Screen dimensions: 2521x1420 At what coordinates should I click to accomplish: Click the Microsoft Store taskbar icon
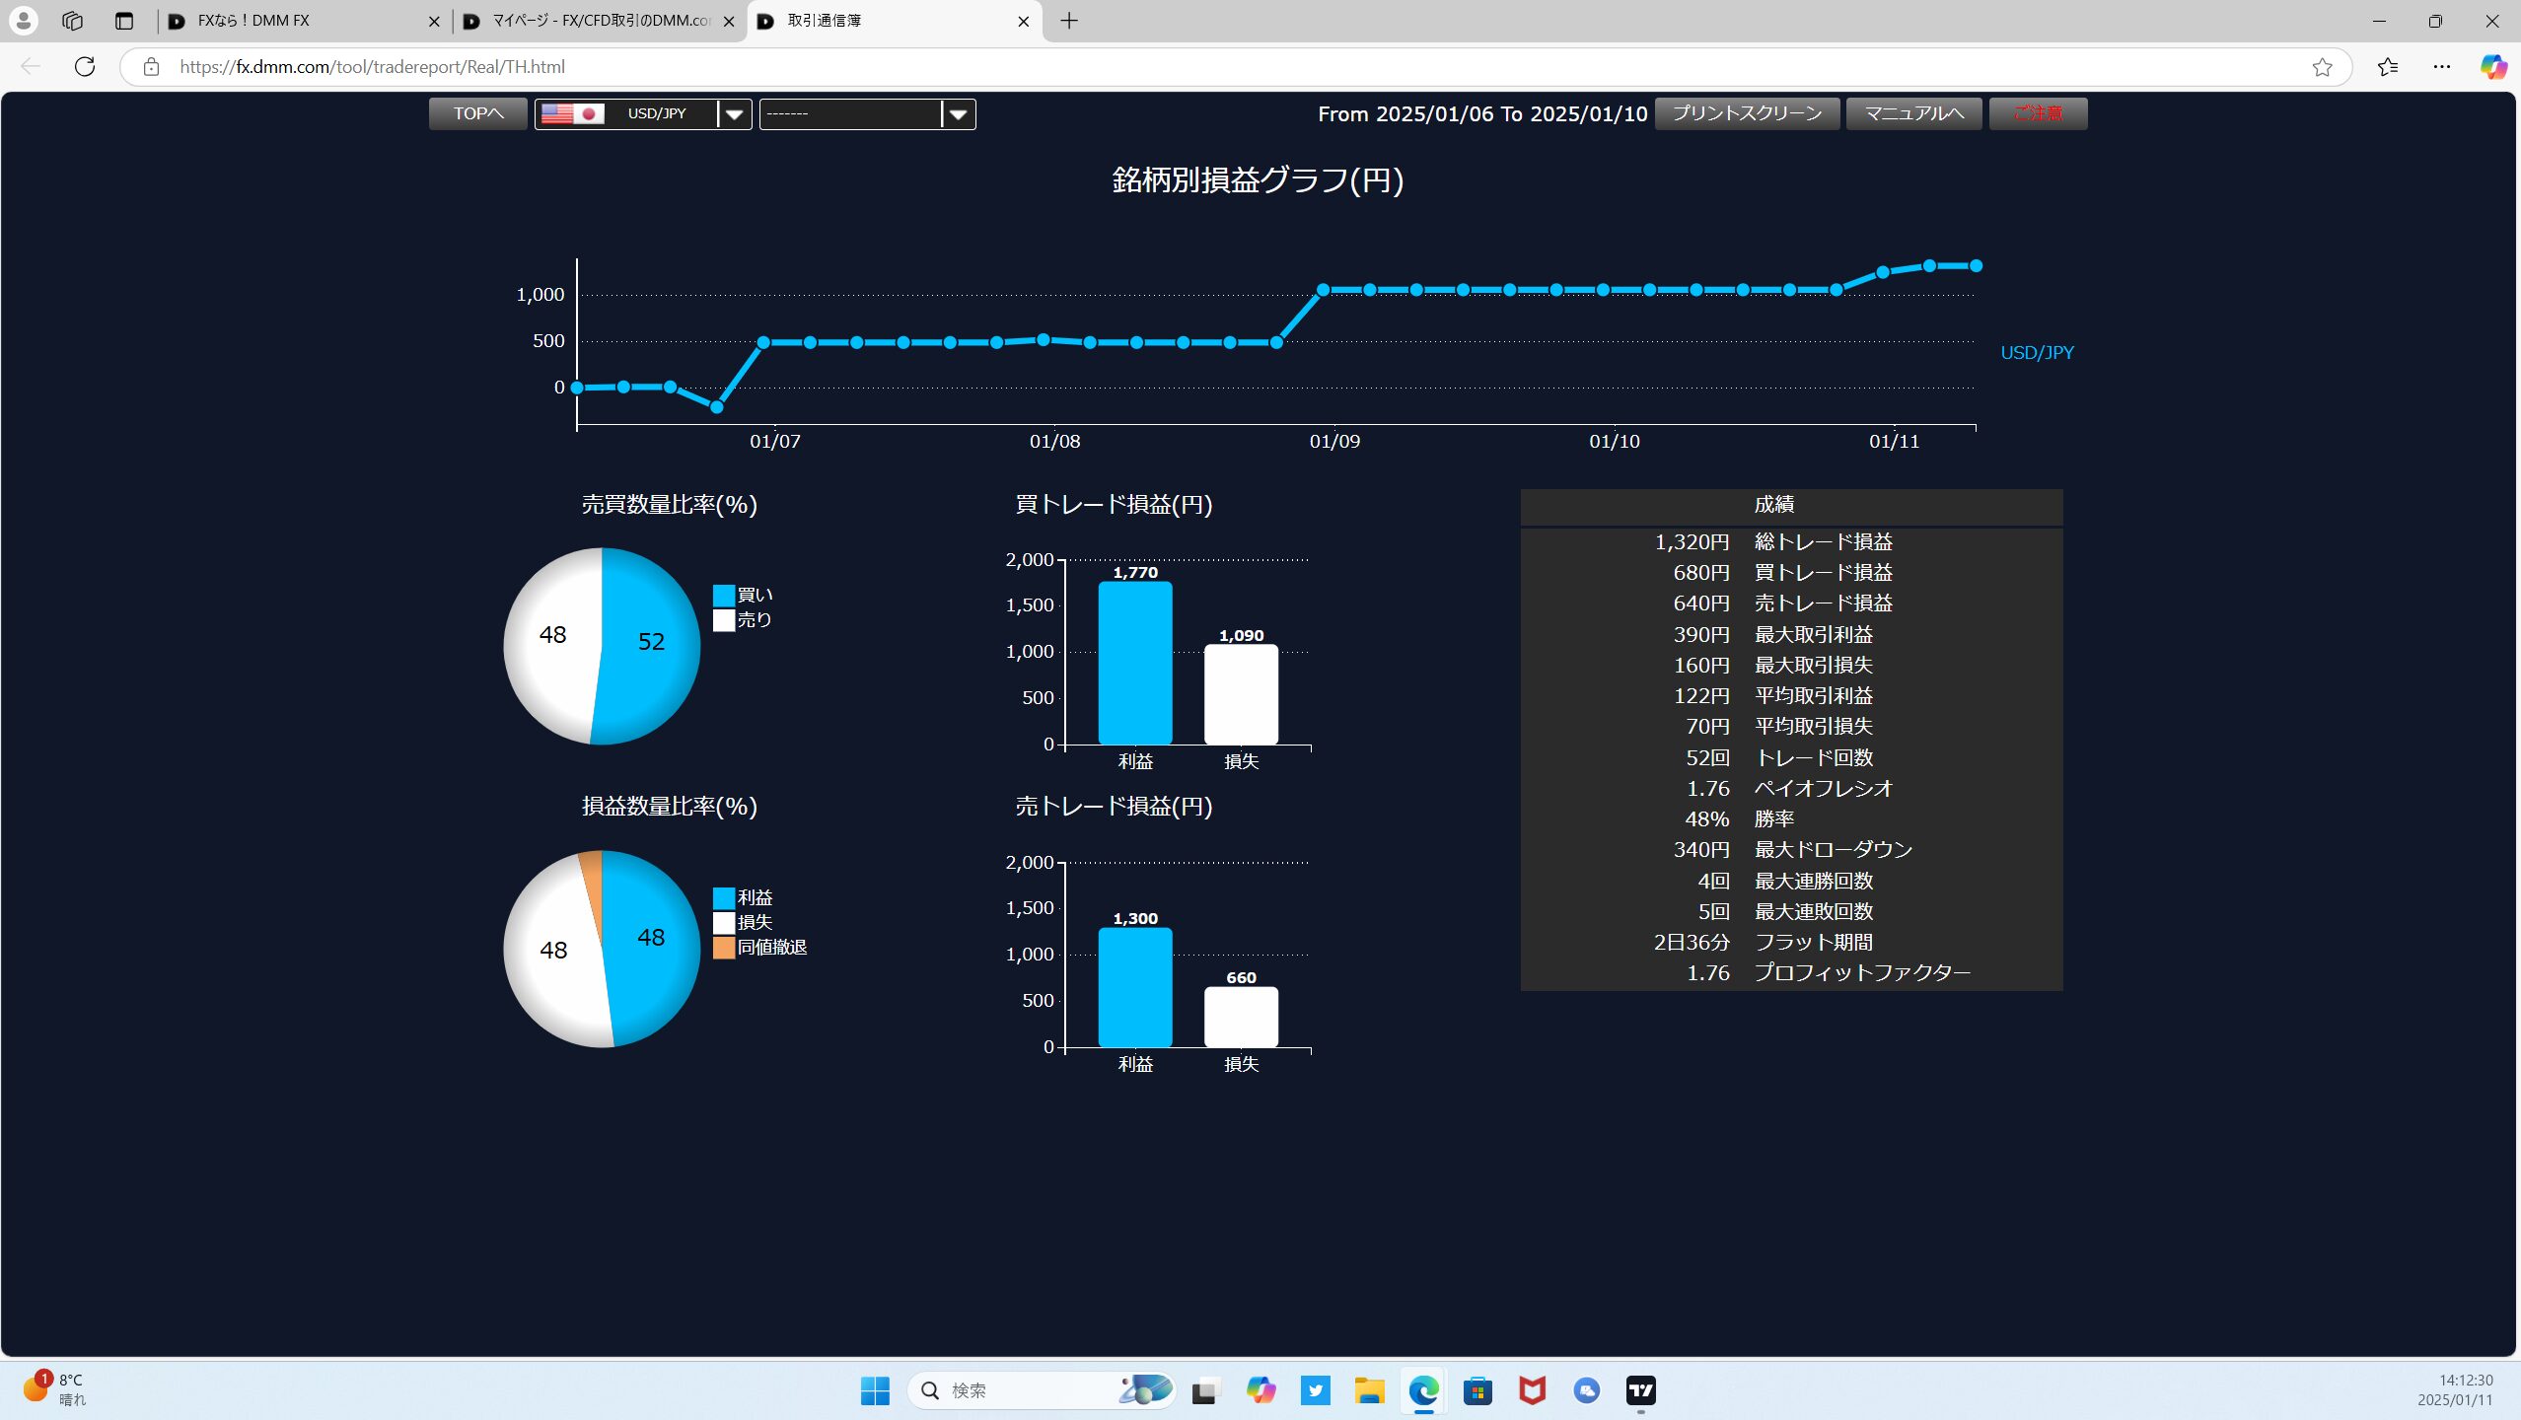point(1477,1390)
